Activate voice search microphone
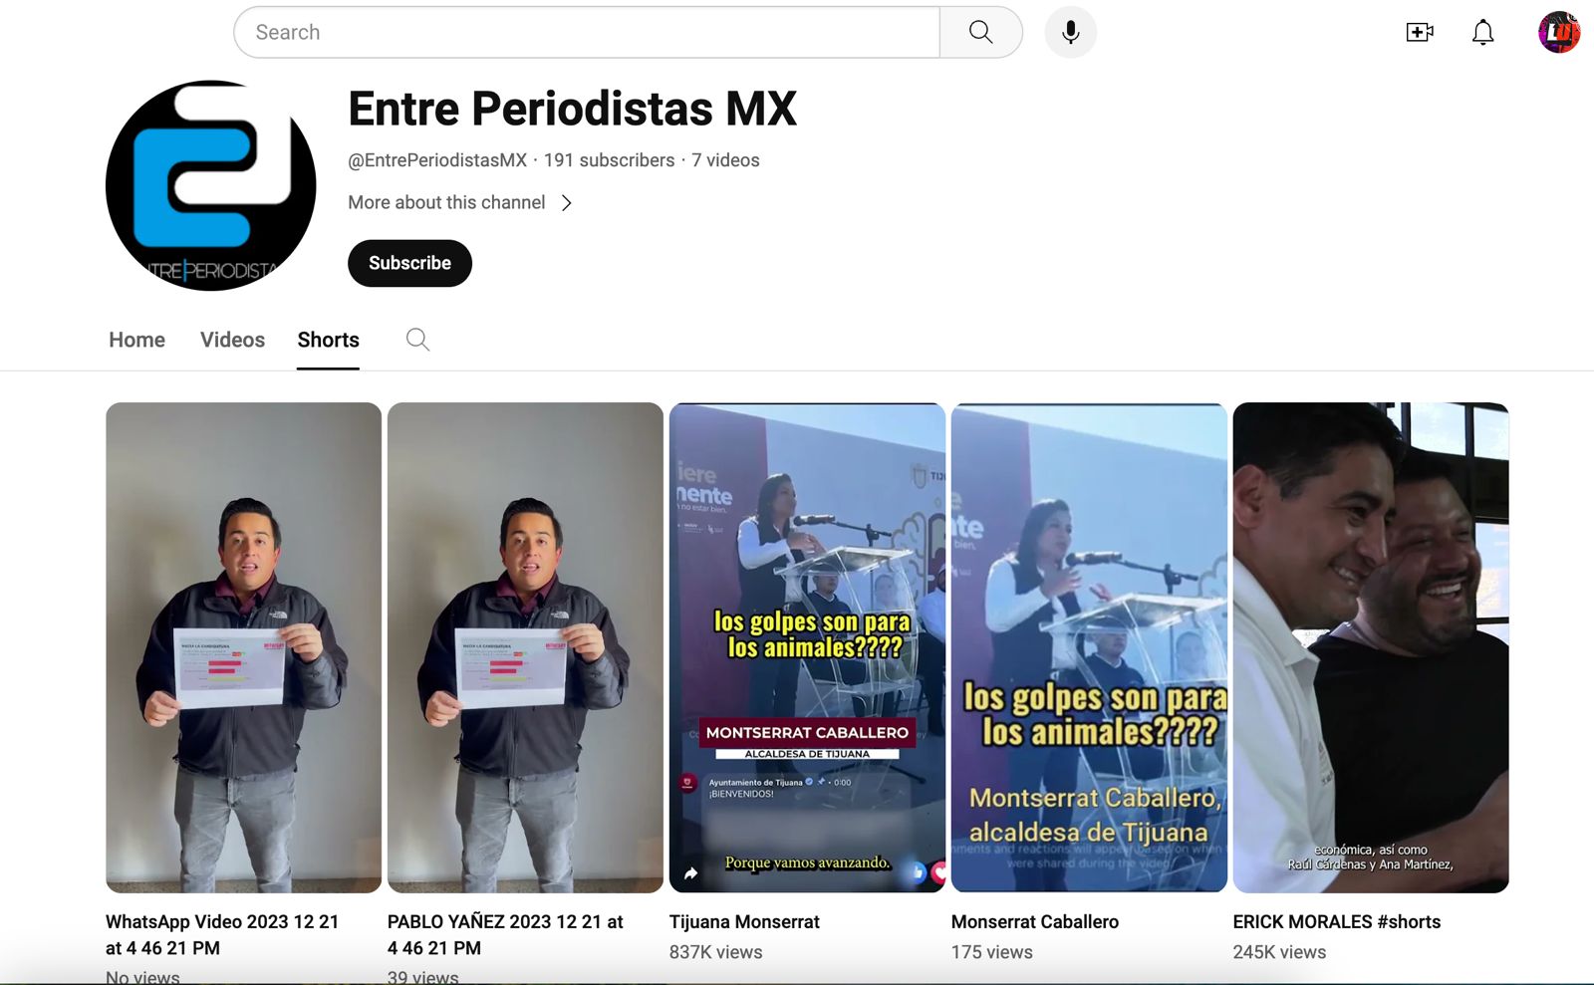1594x985 pixels. coord(1070,32)
